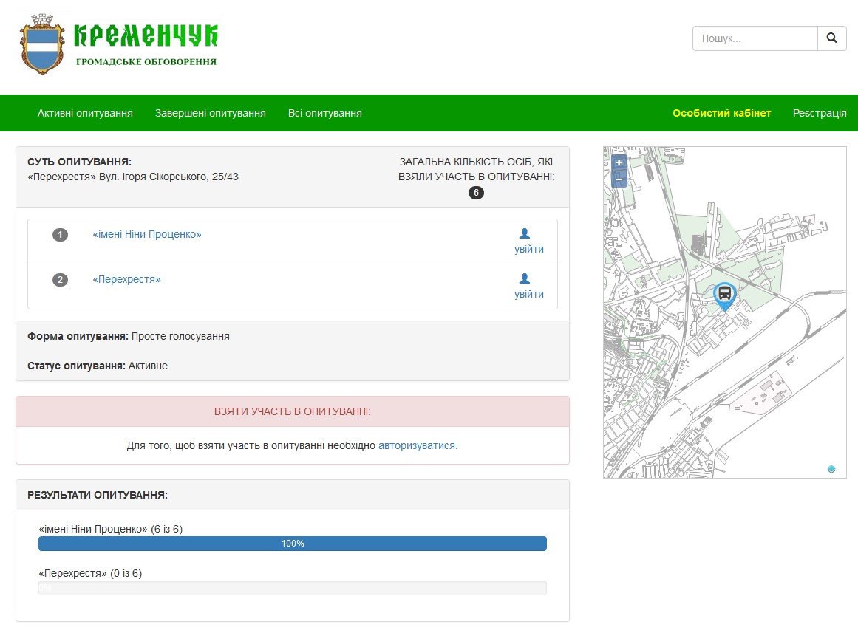This screenshot has width=858, height=630.
Task: Click the 100% result progress bar
Action: tap(293, 544)
